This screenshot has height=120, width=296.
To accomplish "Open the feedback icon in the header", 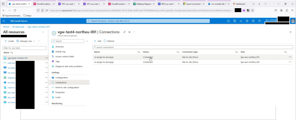I will pyautogui.click(x=260, y=21).
